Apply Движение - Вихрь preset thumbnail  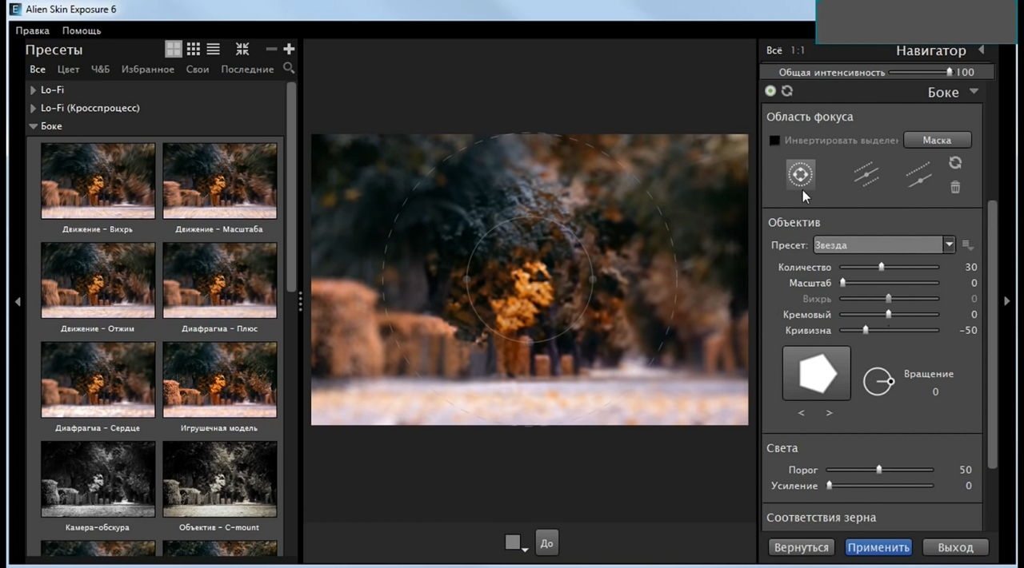98,181
